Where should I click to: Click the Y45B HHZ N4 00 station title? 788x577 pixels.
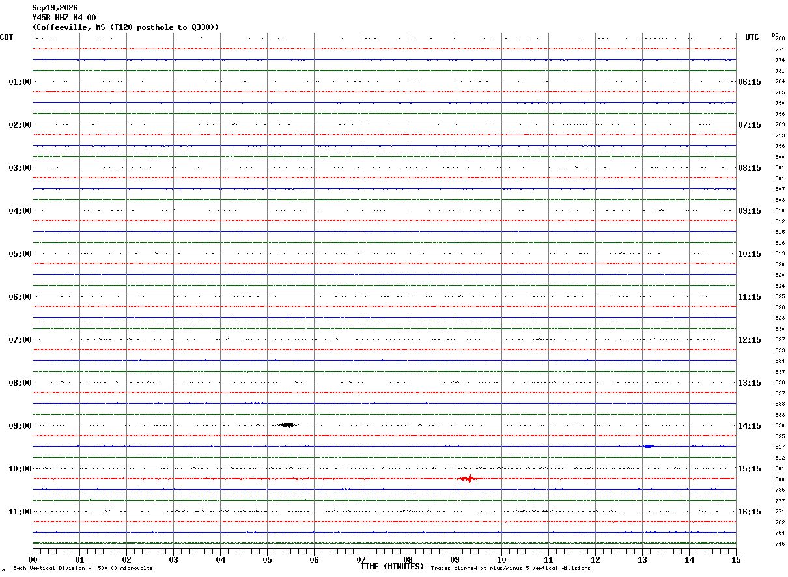click(x=64, y=18)
